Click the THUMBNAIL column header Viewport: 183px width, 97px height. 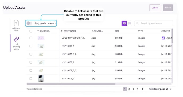coord(44,31)
